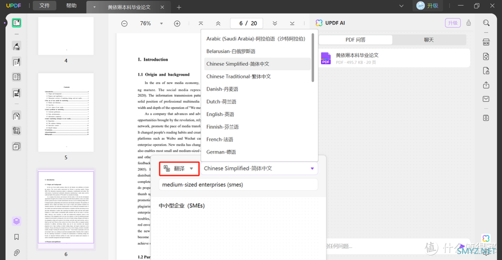502x260 pixels.
Task: Click the 升级 account button in title bar
Action: point(428,6)
